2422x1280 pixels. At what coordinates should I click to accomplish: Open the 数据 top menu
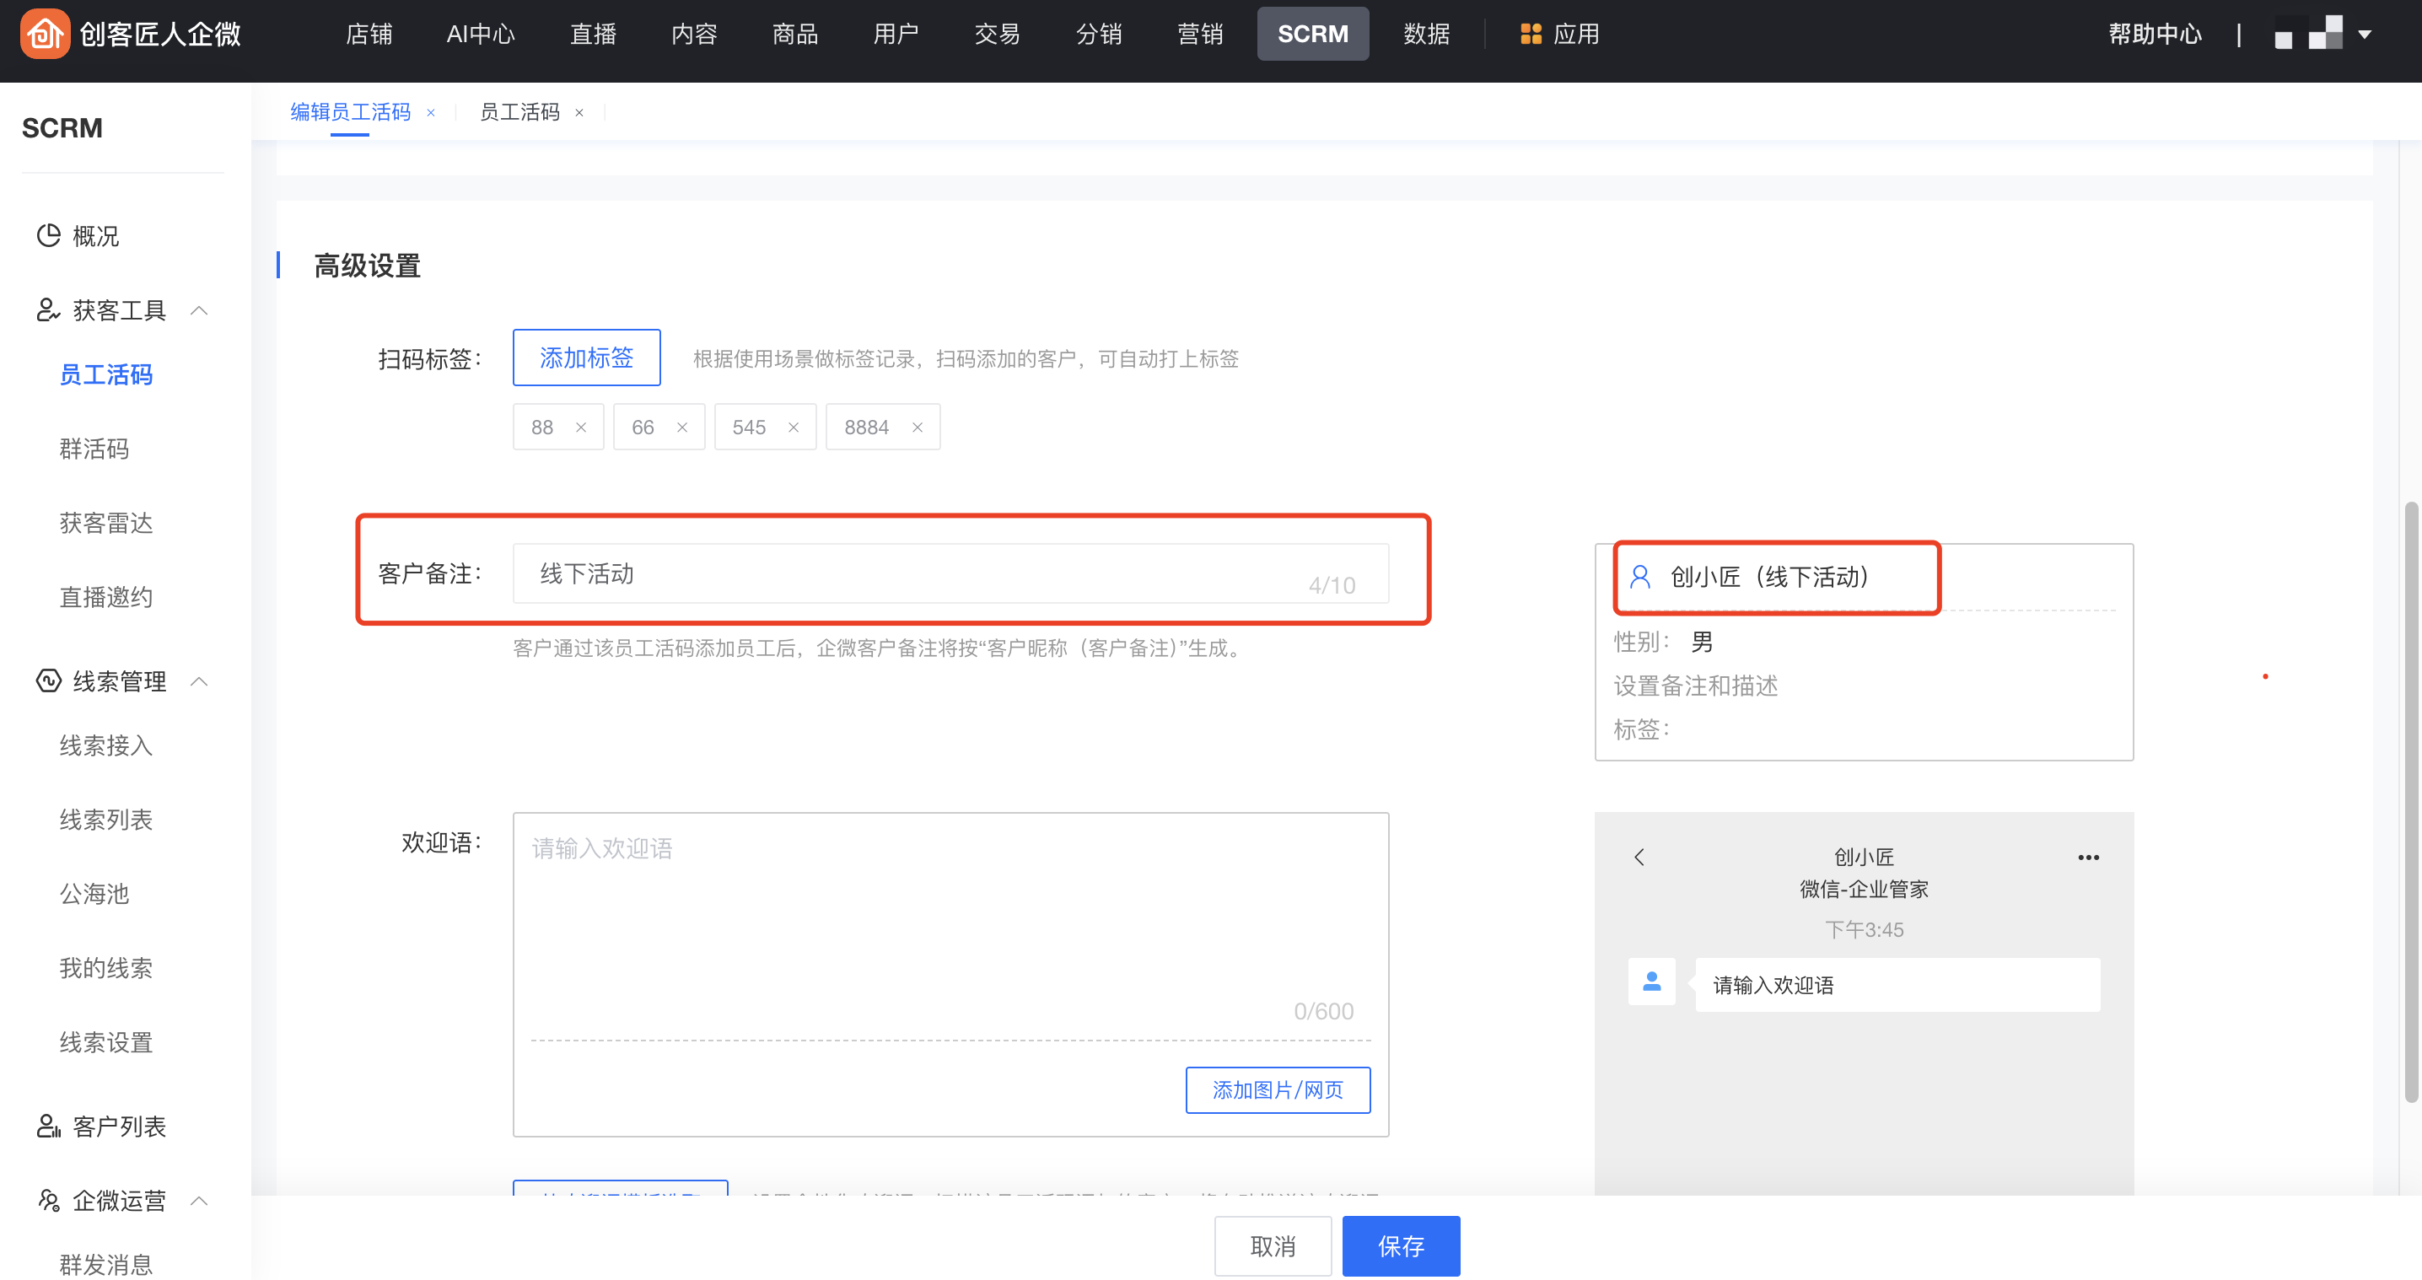click(1426, 35)
